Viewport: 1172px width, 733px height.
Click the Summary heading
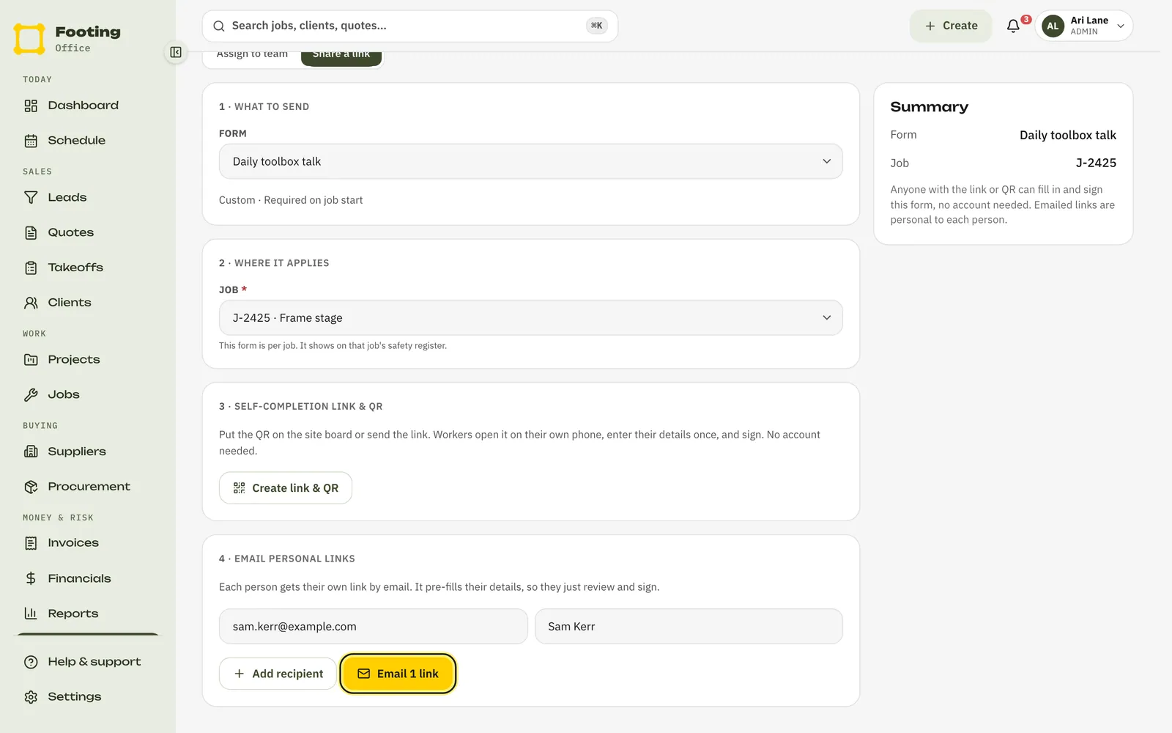[x=929, y=107]
